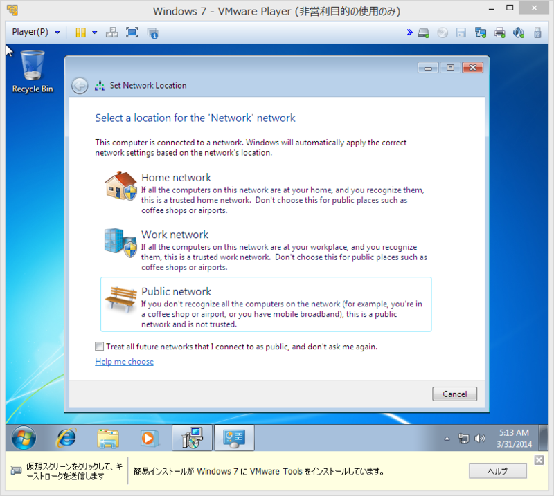Viewport: 554px width, 496px height.
Task: Click the back arrow in Set Network Location
Action: [80, 86]
